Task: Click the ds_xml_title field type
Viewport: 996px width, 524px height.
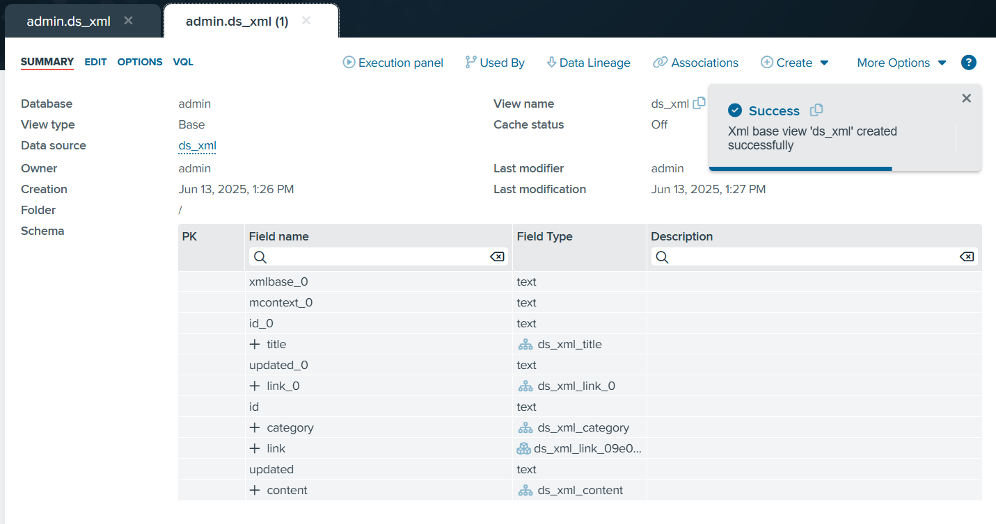Action: tap(569, 344)
